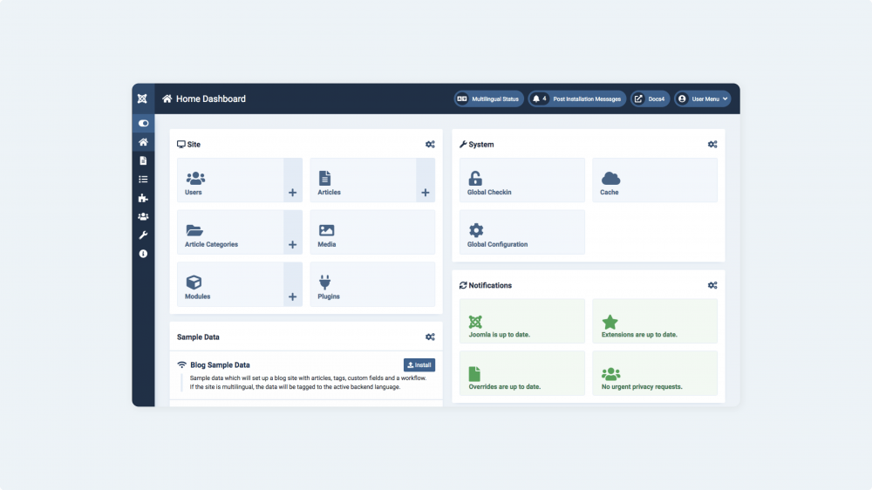Open the System wrench icon in sidebar
The height and width of the screenshot is (490, 872).
(143, 235)
